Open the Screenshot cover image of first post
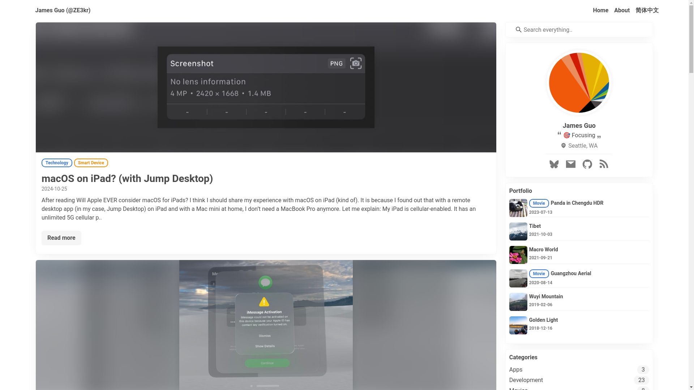694x390 pixels. coord(266,87)
